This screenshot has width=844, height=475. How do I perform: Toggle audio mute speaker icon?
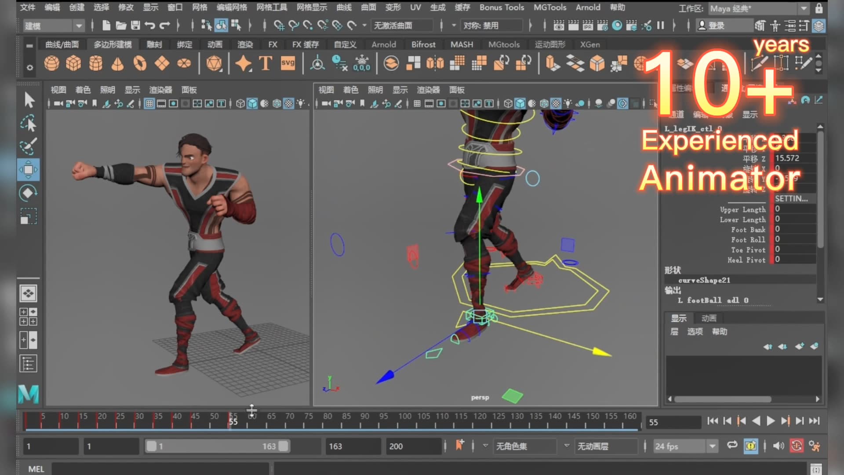click(x=778, y=446)
